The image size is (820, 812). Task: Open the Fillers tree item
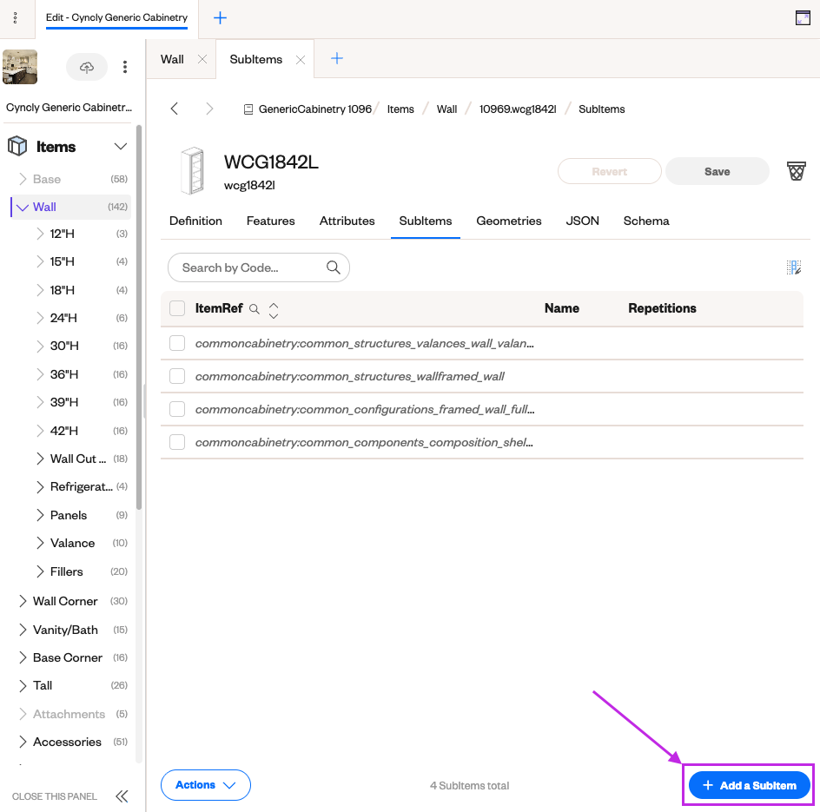(66, 571)
